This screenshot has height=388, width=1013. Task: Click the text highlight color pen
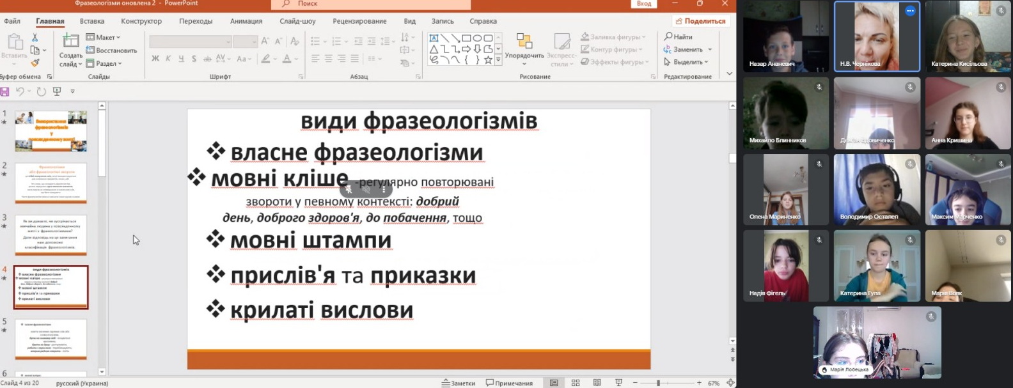[x=265, y=59]
